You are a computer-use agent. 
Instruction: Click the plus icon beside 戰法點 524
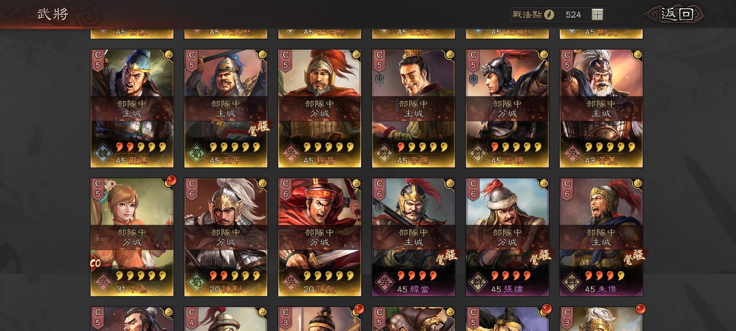(597, 15)
